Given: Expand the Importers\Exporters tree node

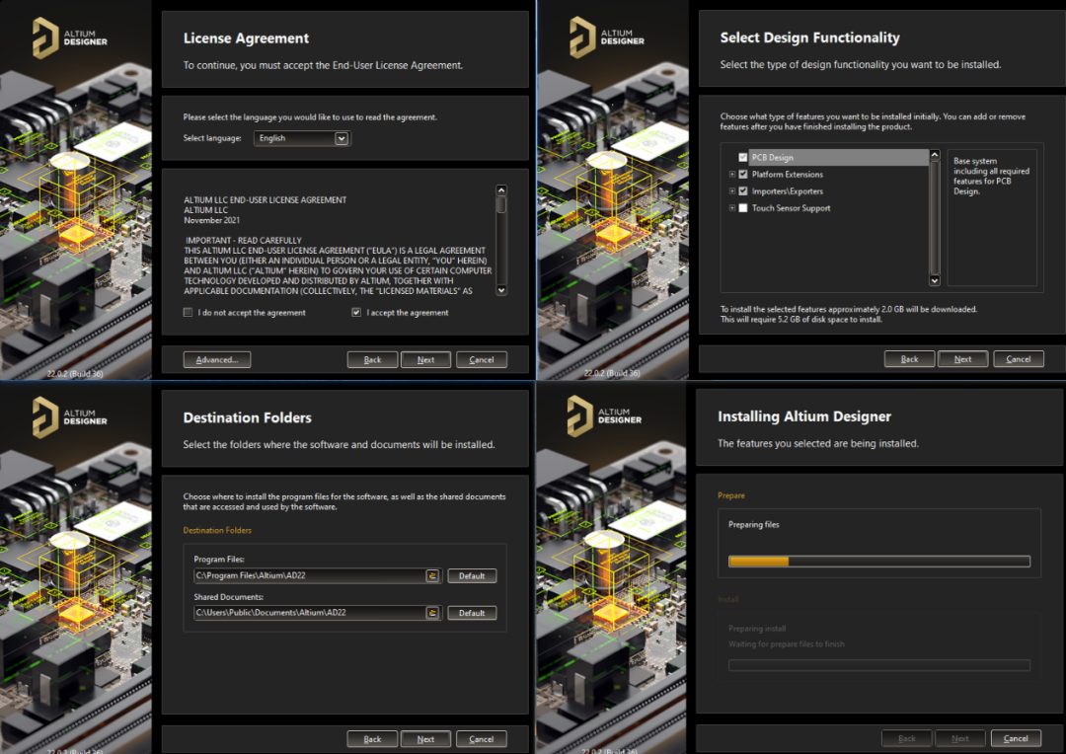Looking at the screenshot, I should tap(732, 191).
